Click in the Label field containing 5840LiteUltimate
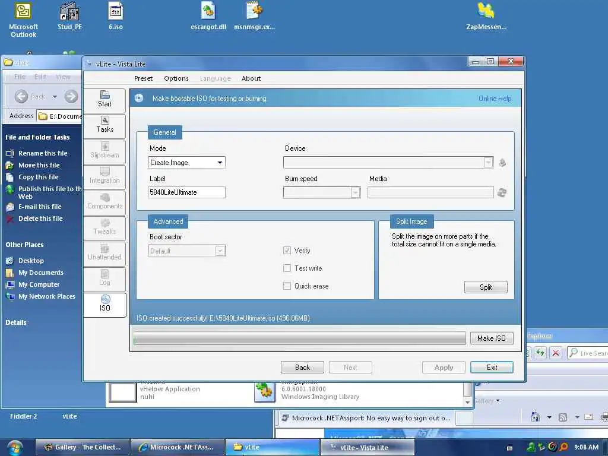Viewport: 608px width, 456px height. click(186, 192)
